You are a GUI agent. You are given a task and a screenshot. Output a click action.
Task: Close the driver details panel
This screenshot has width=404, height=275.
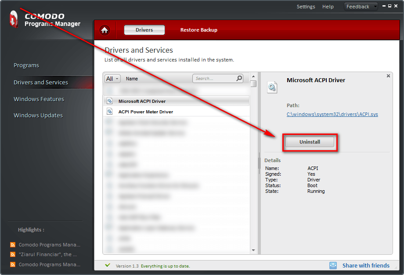(388, 76)
